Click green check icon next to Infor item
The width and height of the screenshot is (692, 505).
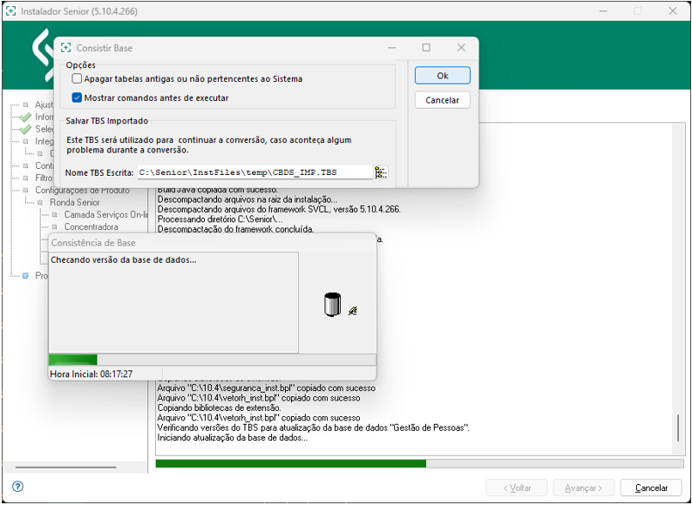(x=25, y=117)
